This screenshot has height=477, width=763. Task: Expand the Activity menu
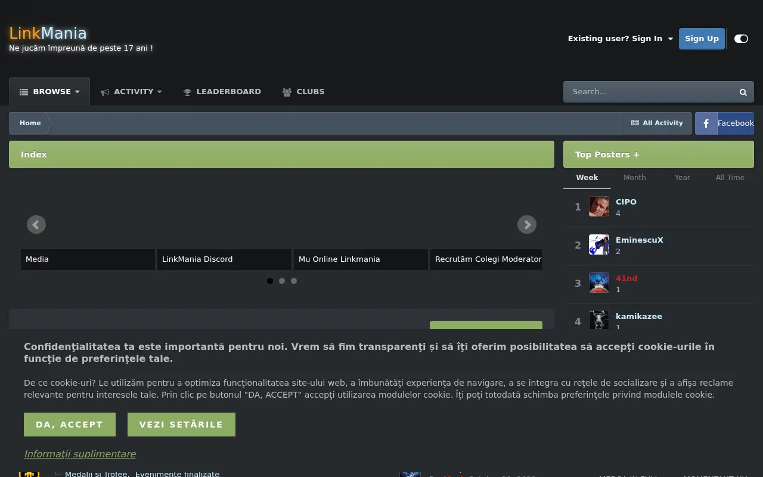pyautogui.click(x=131, y=92)
